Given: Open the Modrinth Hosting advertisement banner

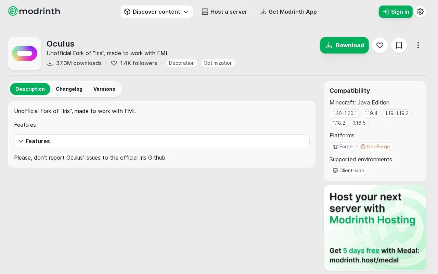Looking at the screenshot, I should (375, 228).
